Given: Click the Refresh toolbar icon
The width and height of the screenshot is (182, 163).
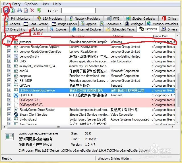Looking at the screenshot, I should [x=13, y=11].
